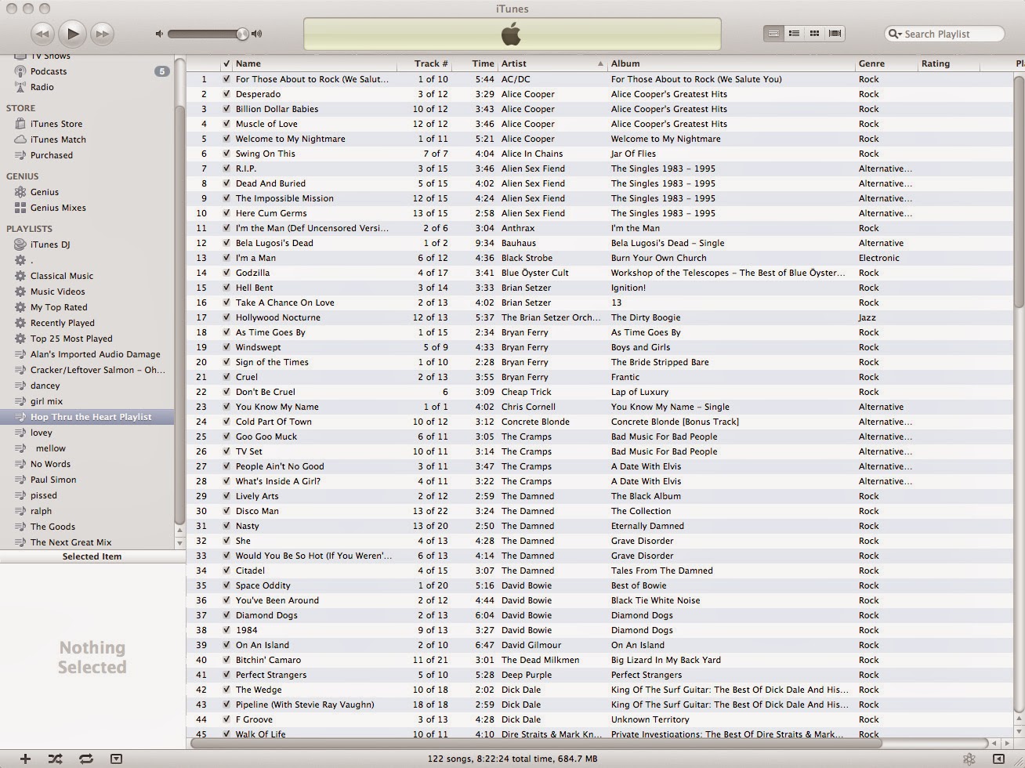Uncheck the song Hollywood Nocturne
Screen dimensions: 1025x768
click(226, 317)
